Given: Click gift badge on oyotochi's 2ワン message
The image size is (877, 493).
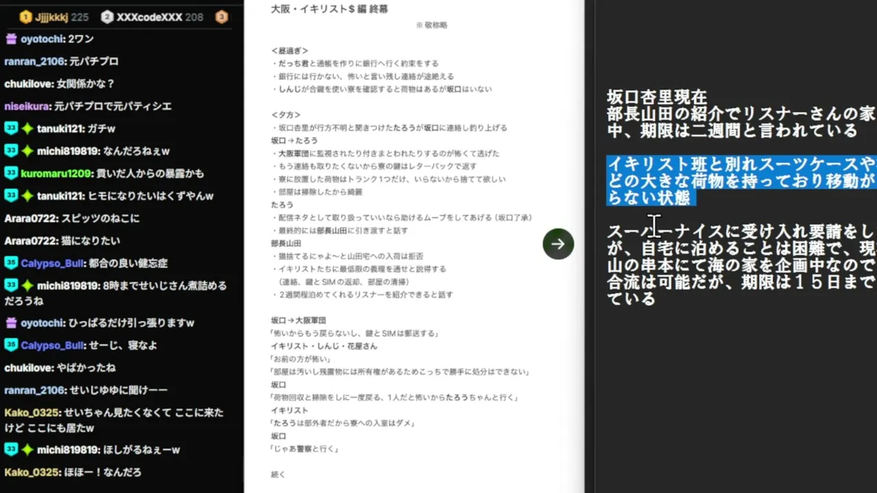Looking at the screenshot, I should coord(11,39).
